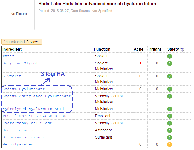This screenshot has height=150, width=194.
Task: Click the red acne value 1 for Butylene Glycol
Action: (x=140, y=63)
